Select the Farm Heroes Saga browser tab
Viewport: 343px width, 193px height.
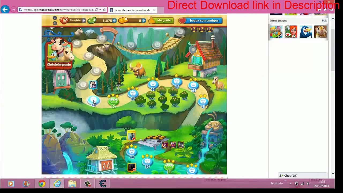132,10
